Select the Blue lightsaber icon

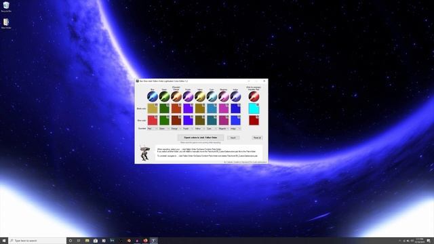(152, 96)
